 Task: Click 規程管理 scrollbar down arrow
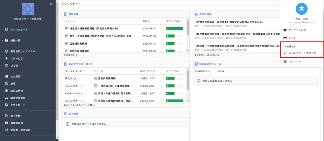188,51
